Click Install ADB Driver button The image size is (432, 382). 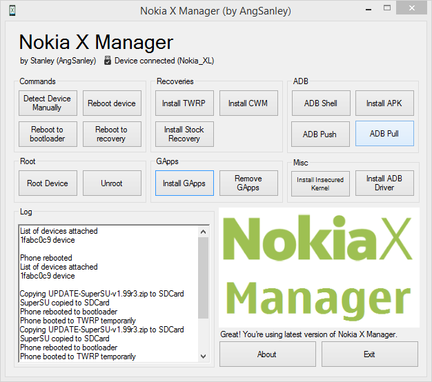click(x=384, y=183)
